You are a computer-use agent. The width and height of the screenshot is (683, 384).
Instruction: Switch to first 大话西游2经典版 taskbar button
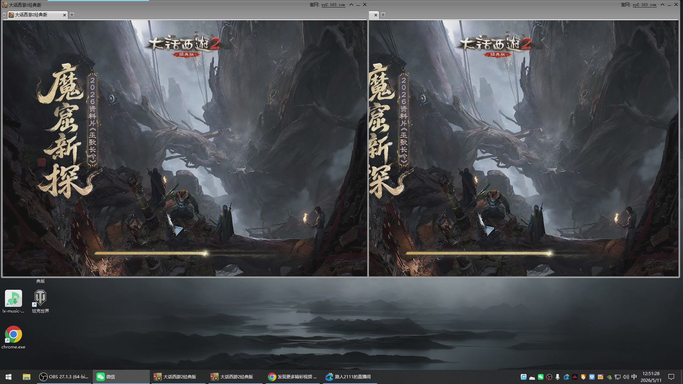tap(178, 377)
